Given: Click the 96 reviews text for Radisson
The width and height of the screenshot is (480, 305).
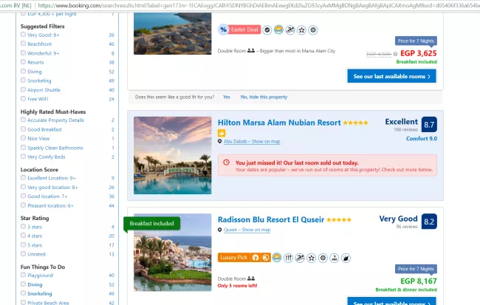Looking at the screenshot, I should click(x=407, y=227).
